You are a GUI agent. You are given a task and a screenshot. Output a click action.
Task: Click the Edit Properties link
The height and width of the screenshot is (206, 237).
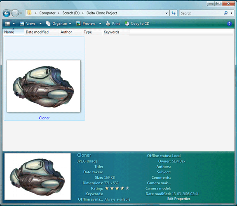[x=178, y=199]
